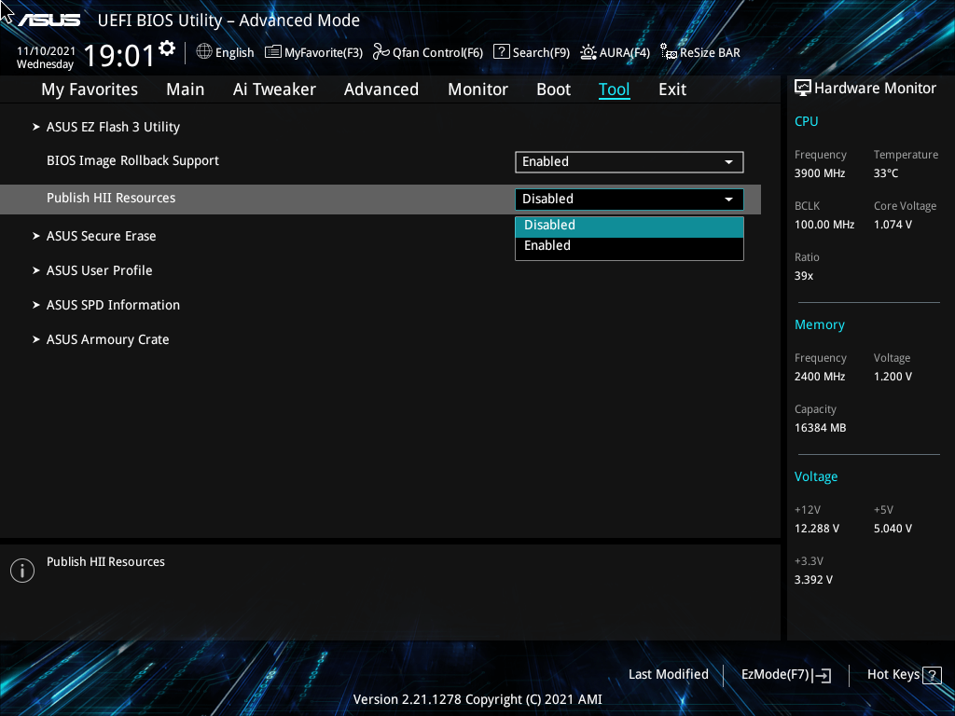Screen dimensions: 955x716
Task: Click the 16384 MB capacity value
Action: (x=820, y=428)
